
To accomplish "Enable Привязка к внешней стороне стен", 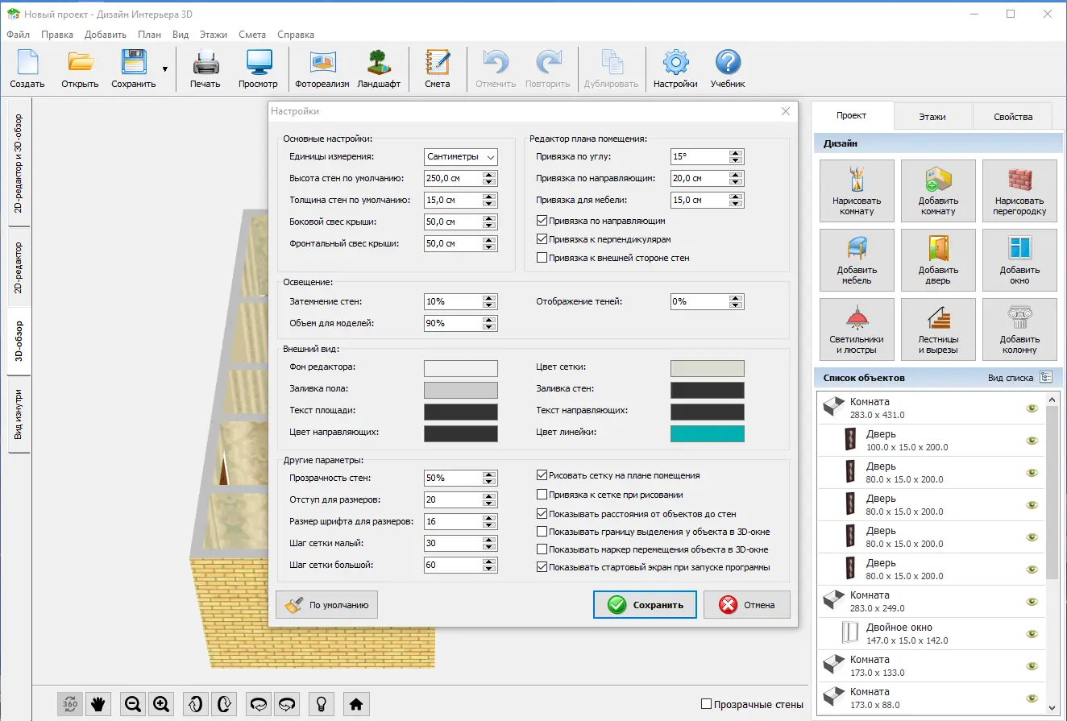I will [542, 259].
